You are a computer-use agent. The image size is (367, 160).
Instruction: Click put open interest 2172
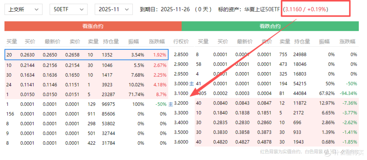(x=298, y=113)
